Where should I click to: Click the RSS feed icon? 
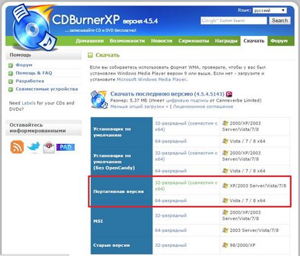click(x=17, y=147)
